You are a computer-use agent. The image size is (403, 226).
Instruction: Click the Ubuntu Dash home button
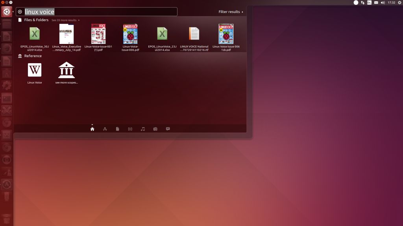click(x=7, y=12)
